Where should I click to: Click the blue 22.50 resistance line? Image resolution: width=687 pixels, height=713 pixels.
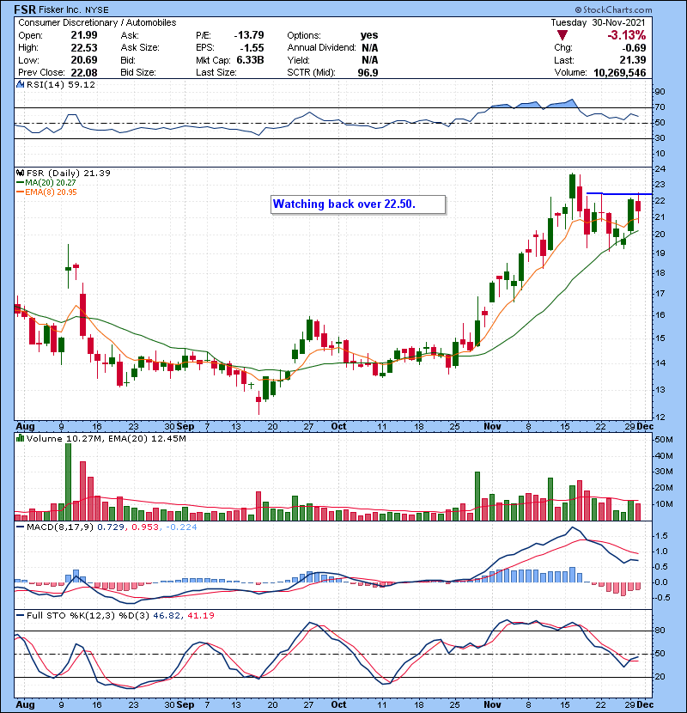coord(619,193)
